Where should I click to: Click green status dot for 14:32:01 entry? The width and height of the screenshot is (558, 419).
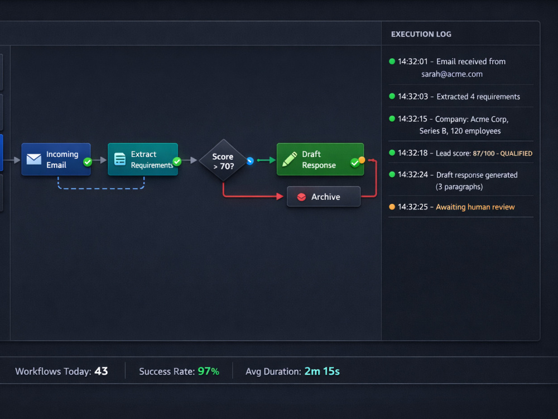point(392,61)
